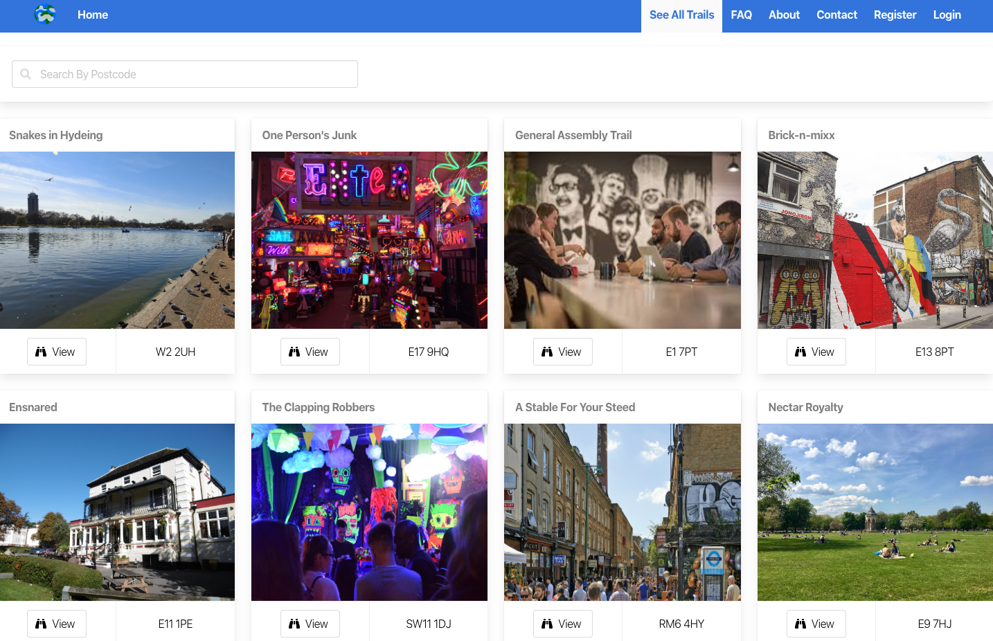993x641 pixels.
Task: View the Ensnared trail
Action: (x=57, y=624)
